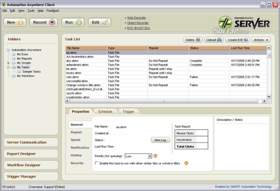
Task: Sort by Status column header
Action: (209, 48)
